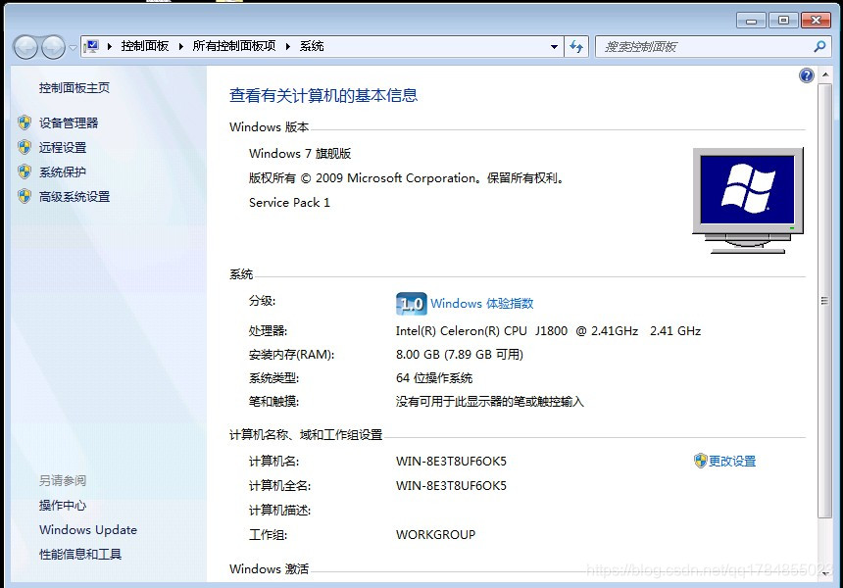This screenshot has width=843, height=588.
Task: Click copyright 2009 Microsoft Corporation text
Action: coord(406,178)
